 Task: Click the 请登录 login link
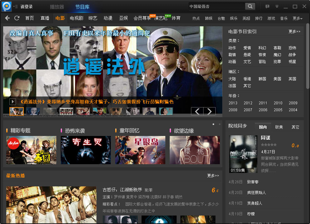click(27, 7)
